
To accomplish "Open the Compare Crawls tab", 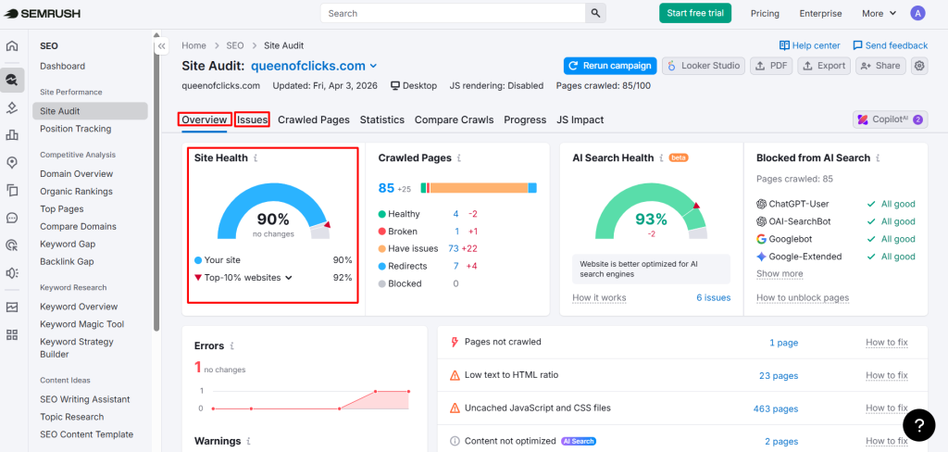I will 454,119.
